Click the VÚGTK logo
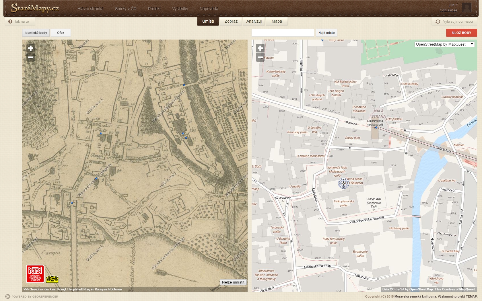 (52, 279)
